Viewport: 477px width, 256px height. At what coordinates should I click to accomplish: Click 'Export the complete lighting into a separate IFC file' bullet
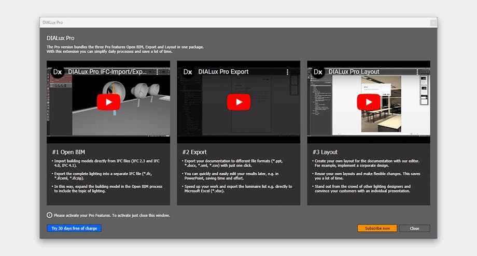103,176
